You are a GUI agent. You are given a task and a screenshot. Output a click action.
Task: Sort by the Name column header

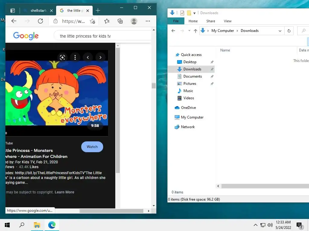click(x=225, y=50)
